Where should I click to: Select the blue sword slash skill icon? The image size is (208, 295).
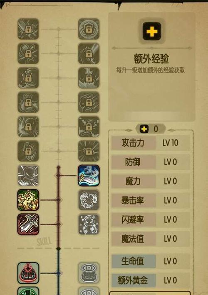pyautogui.click(x=89, y=176)
